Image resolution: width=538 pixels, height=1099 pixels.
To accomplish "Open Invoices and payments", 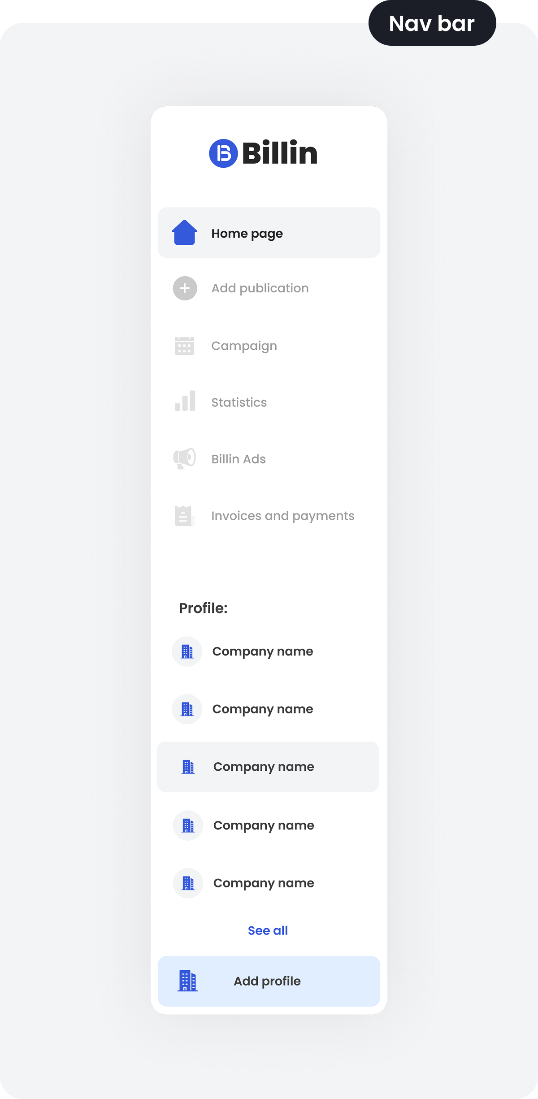I will (282, 516).
